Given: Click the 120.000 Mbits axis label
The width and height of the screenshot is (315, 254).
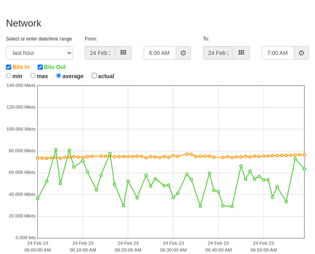Looking at the screenshot, I should 21,107.
